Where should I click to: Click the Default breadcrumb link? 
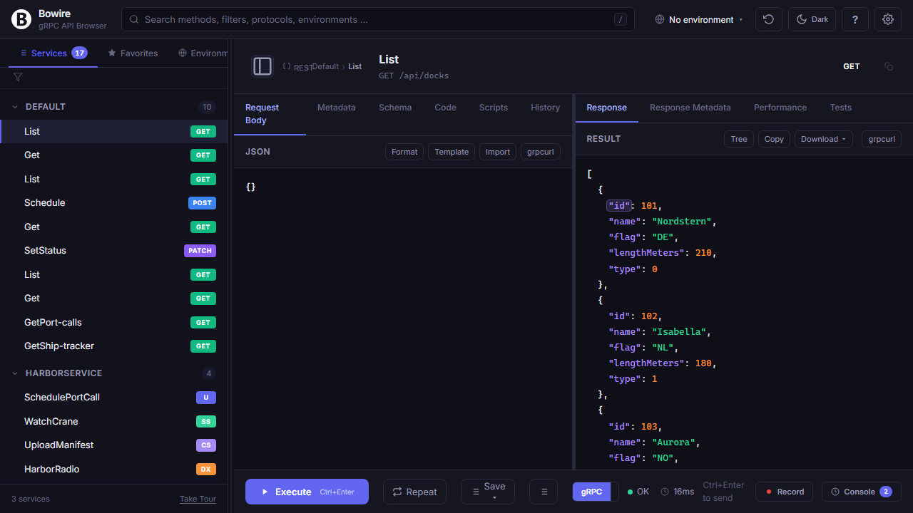(x=325, y=66)
